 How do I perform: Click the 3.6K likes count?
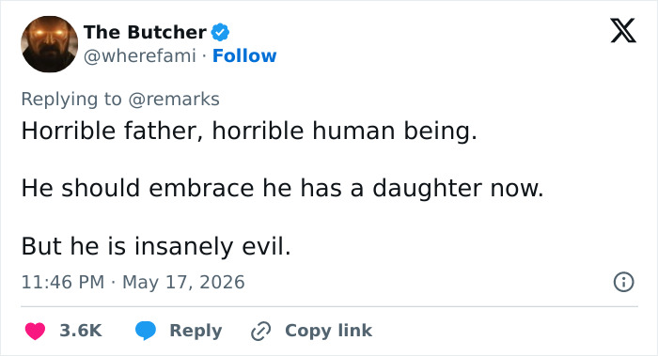pyautogui.click(x=81, y=331)
